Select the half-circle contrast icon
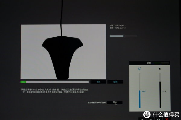This screenshot has width=181, height=120. [x=160, y=69]
